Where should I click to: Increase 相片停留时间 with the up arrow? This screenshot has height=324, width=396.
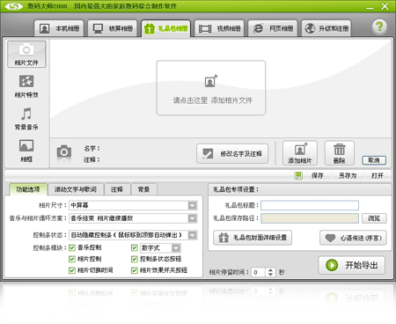pyautogui.click(x=270, y=270)
